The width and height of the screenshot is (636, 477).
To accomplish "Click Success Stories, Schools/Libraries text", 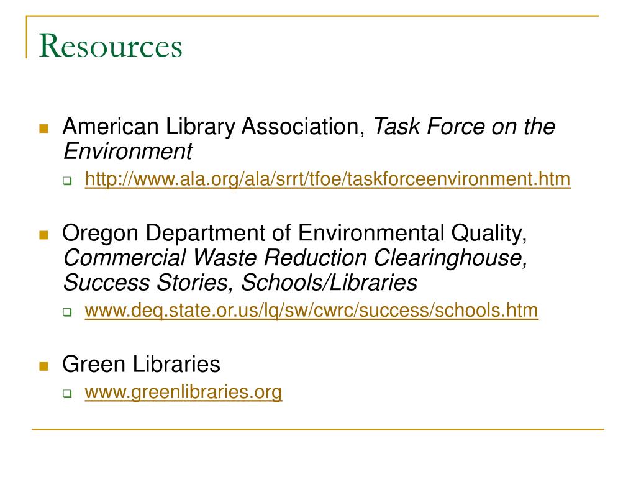I will [x=240, y=283].
